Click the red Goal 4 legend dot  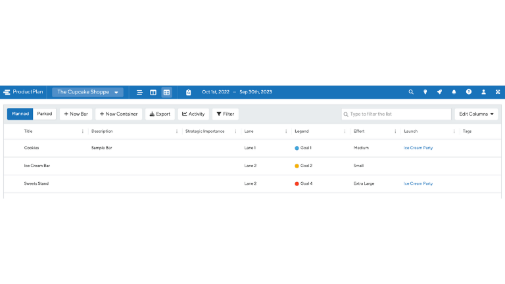click(297, 183)
